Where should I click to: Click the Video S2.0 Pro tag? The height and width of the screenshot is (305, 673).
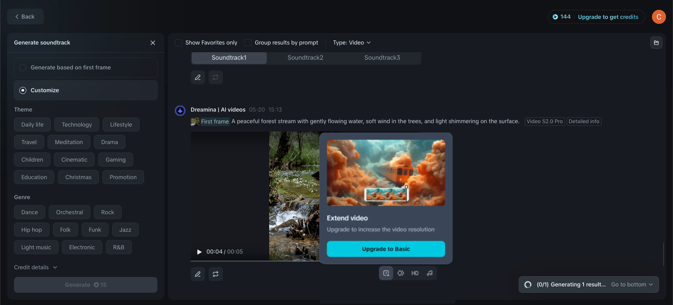tap(545, 122)
